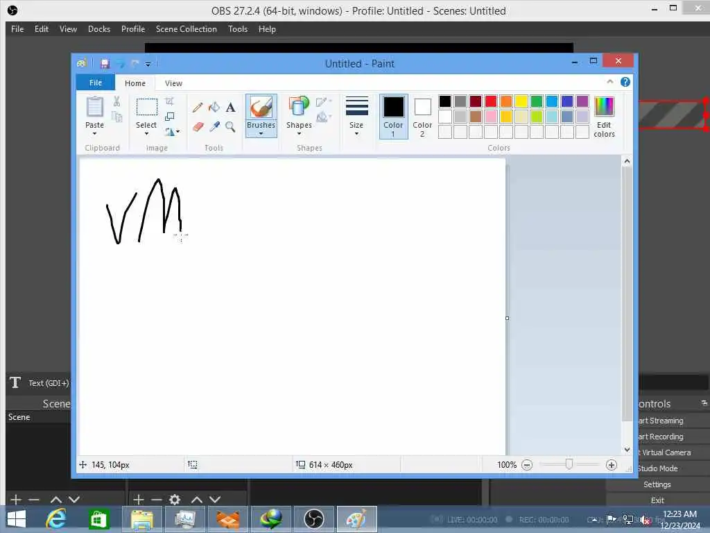The width and height of the screenshot is (710, 533).
Task: Open File Explorer from taskbar
Action: click(x=141, y=519)
